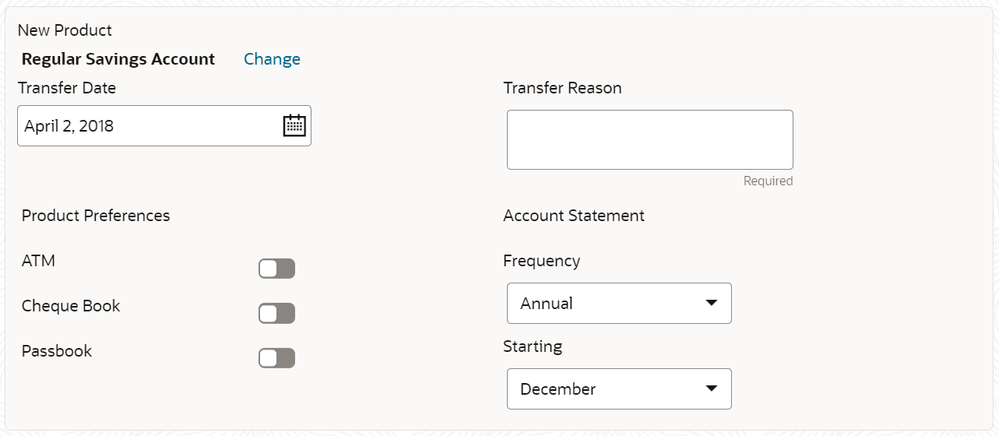Click the New Product heading text
This screenshot has height=436, width=999.
[x=65, y=30]
